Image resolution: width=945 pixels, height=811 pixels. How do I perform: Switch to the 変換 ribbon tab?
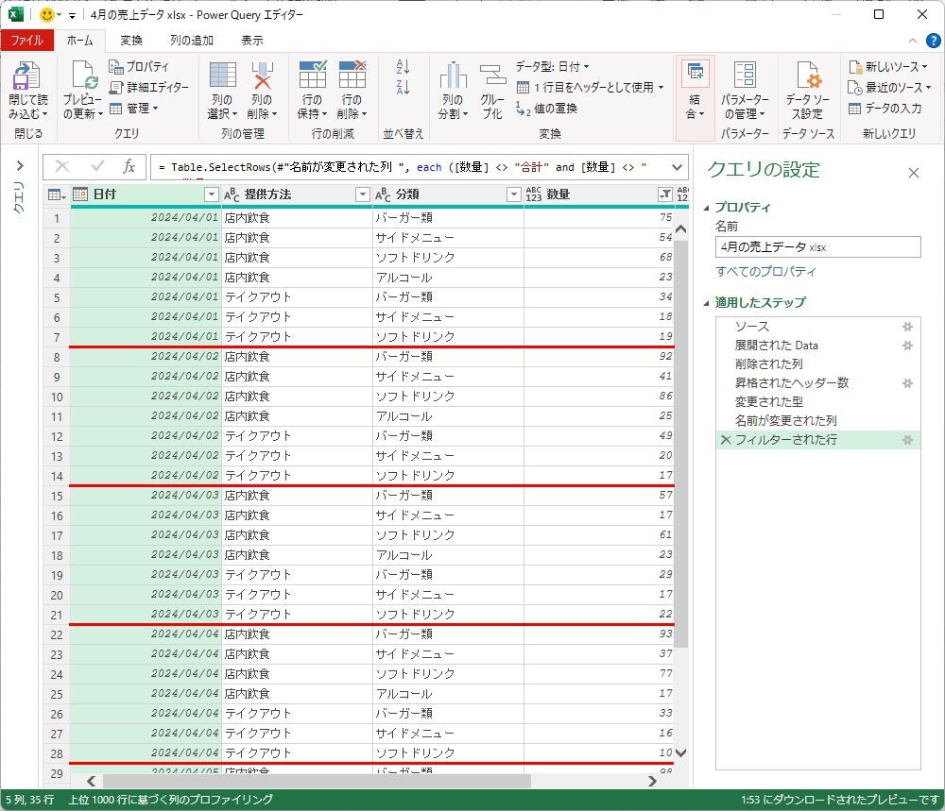coord(131,41)
